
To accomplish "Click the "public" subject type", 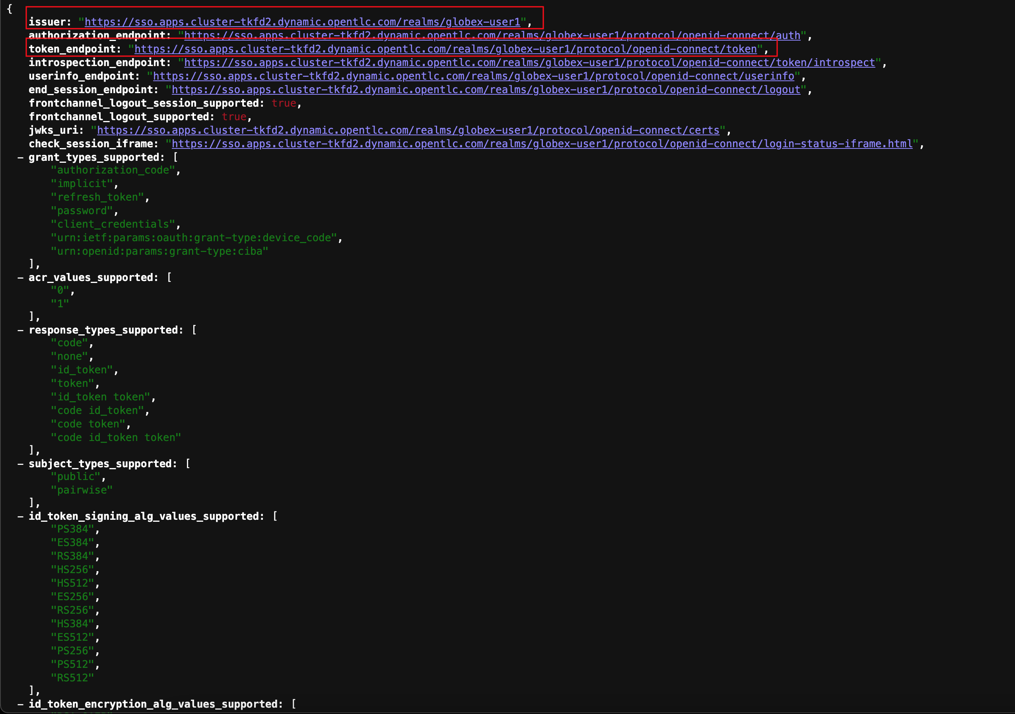I will click(76, 477).
